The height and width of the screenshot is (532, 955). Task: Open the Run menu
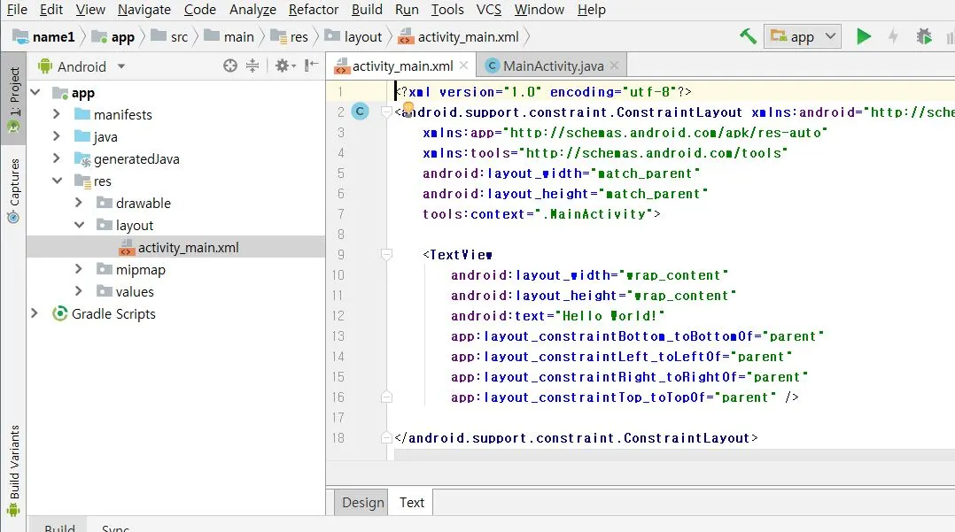click(407, 10)
